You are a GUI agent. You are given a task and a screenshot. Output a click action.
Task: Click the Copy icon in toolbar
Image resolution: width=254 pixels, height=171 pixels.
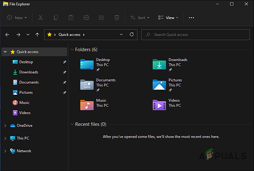[56, 17]
